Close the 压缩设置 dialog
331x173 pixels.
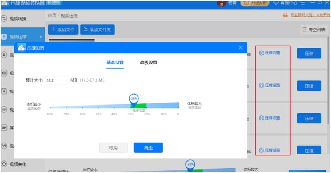(241, 48)
